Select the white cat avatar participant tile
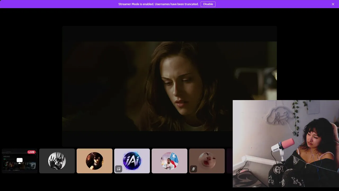339x191 pixels. coord(207,161)
